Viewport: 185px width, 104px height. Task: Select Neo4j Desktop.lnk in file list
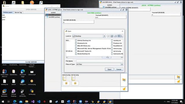(82, 54)
